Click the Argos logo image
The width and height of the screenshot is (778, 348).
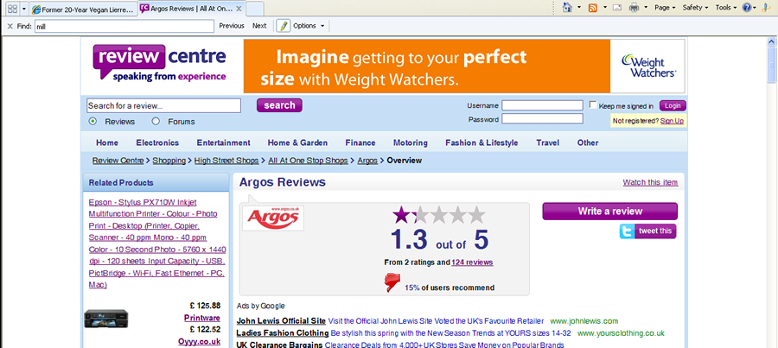point(273,218)
